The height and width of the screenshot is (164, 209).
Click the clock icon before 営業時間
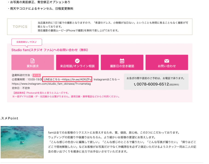coord(13,80)
